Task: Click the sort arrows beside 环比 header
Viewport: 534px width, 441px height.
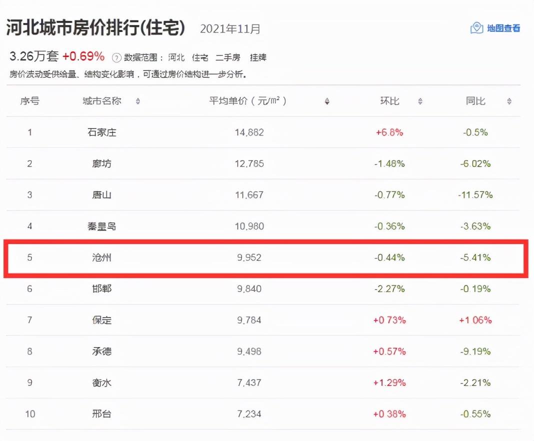Action: coord(420,101)
